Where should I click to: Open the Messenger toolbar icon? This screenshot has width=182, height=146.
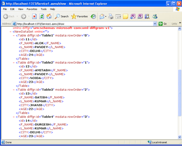[x=154, y=17]
